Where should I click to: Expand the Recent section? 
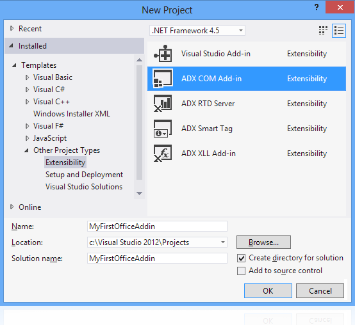[12, 29]
